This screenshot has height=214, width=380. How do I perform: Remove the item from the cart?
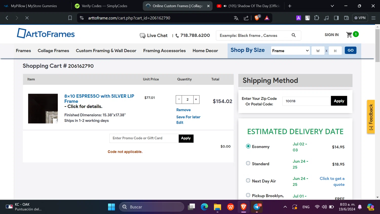(x=183, y=110)
